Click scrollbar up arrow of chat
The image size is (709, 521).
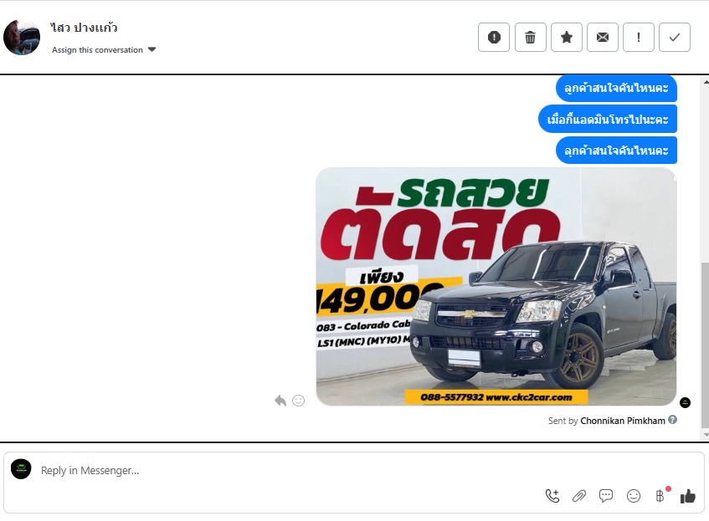point(706,82)
